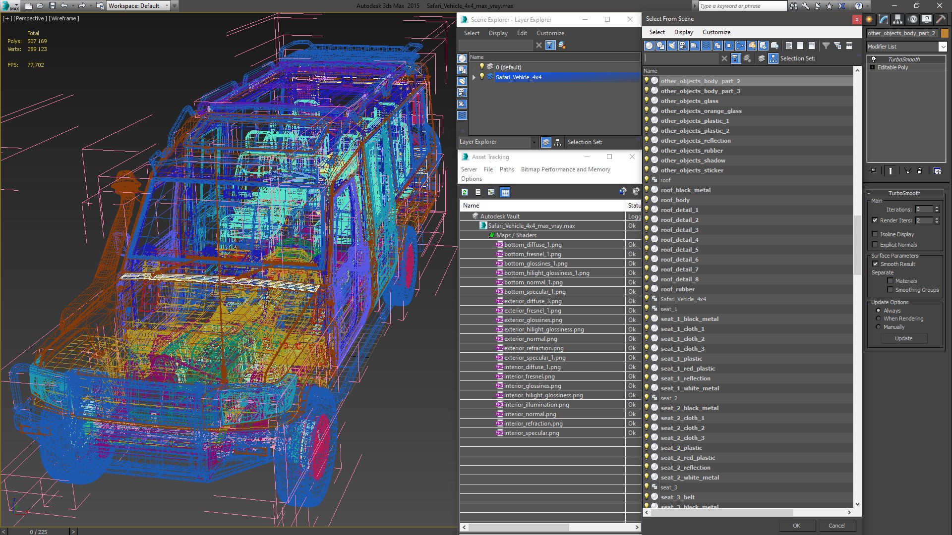
Task: Click the Update button
Action: [x=903, y=338]
